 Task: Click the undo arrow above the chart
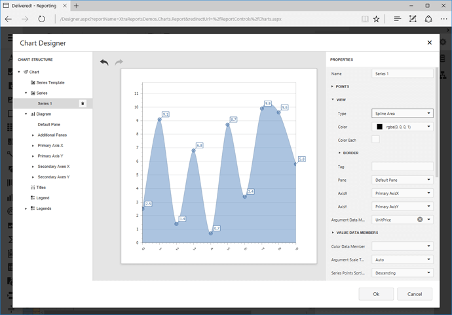pos(104,62)
